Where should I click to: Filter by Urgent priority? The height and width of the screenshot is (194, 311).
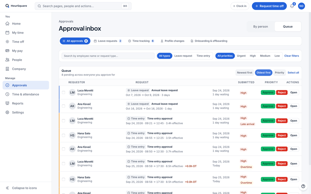pos(241,56)
